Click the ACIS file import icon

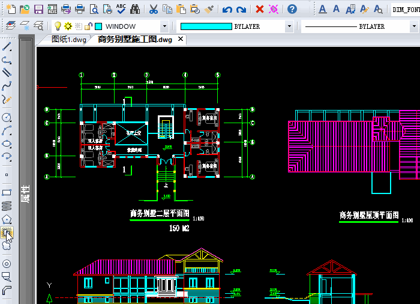point(53,9)
